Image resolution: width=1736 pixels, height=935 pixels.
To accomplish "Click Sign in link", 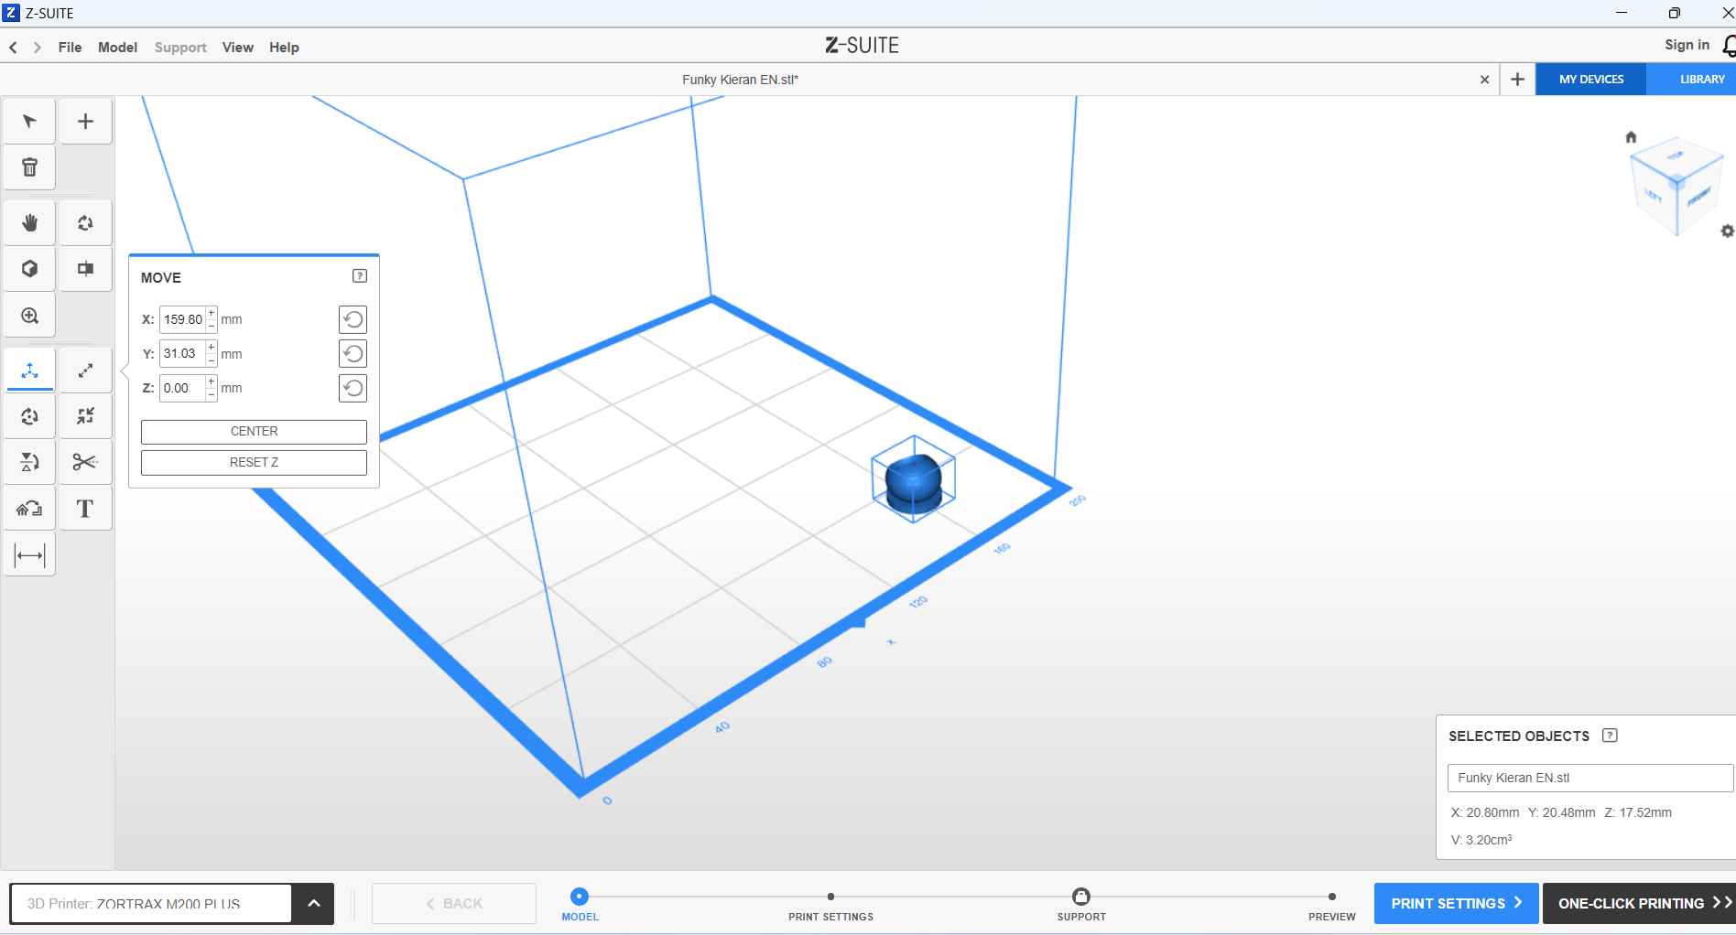I will point(1687,45).
